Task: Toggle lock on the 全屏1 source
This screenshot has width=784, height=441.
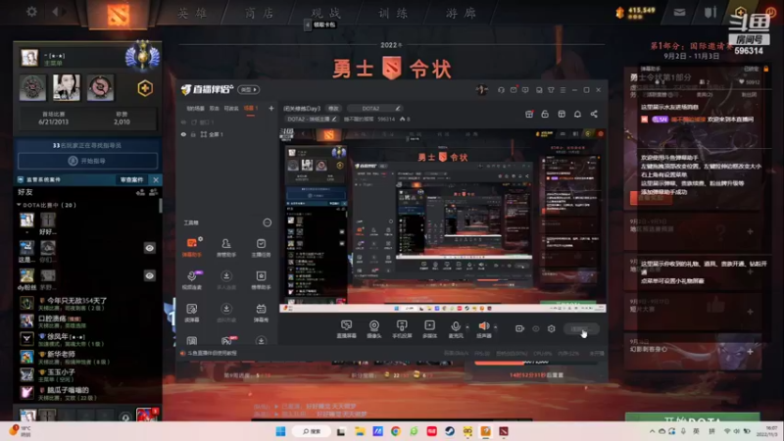Action: click(193, 134)
